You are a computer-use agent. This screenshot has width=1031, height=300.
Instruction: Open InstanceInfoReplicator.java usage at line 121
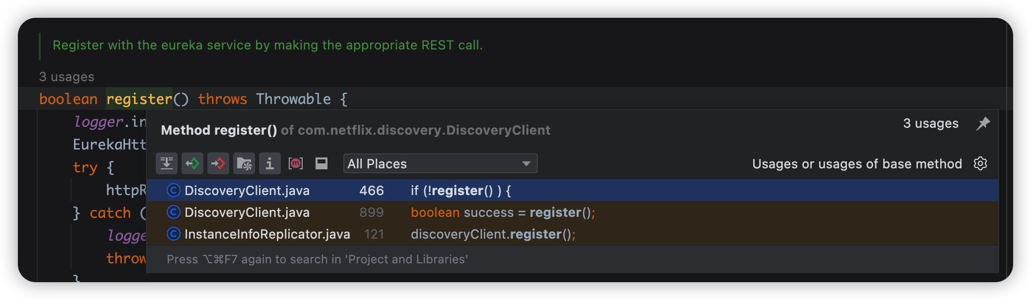(267, 234)
